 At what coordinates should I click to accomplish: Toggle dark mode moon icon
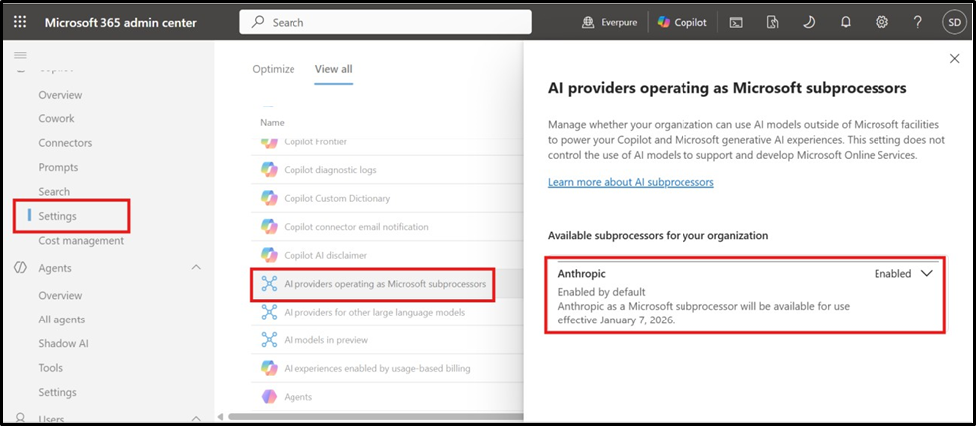pyautogui.click(x=808, y=23)
